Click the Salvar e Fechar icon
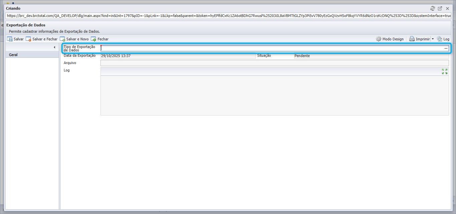 click(28, 39)
